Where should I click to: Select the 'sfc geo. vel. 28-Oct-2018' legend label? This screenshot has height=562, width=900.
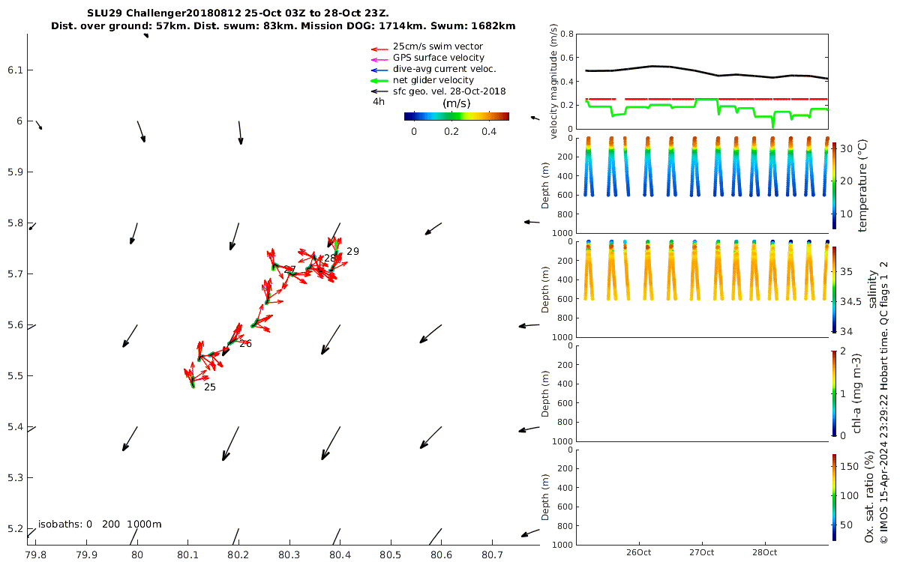coord(449,91)
